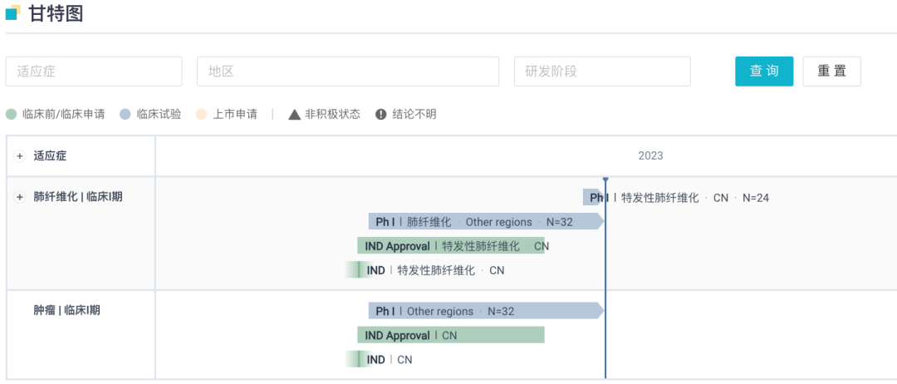This screenshot has height=384, width=897.
Task: Open the 研发阶段 filter field
Action: pyautogui.click(x=602, y=71)
